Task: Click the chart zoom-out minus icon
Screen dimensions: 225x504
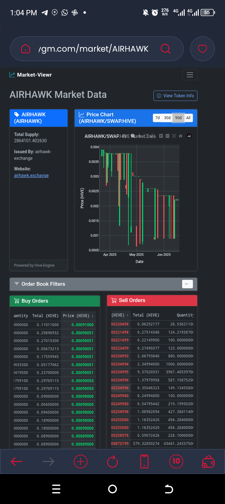Action: click(167, 136)
